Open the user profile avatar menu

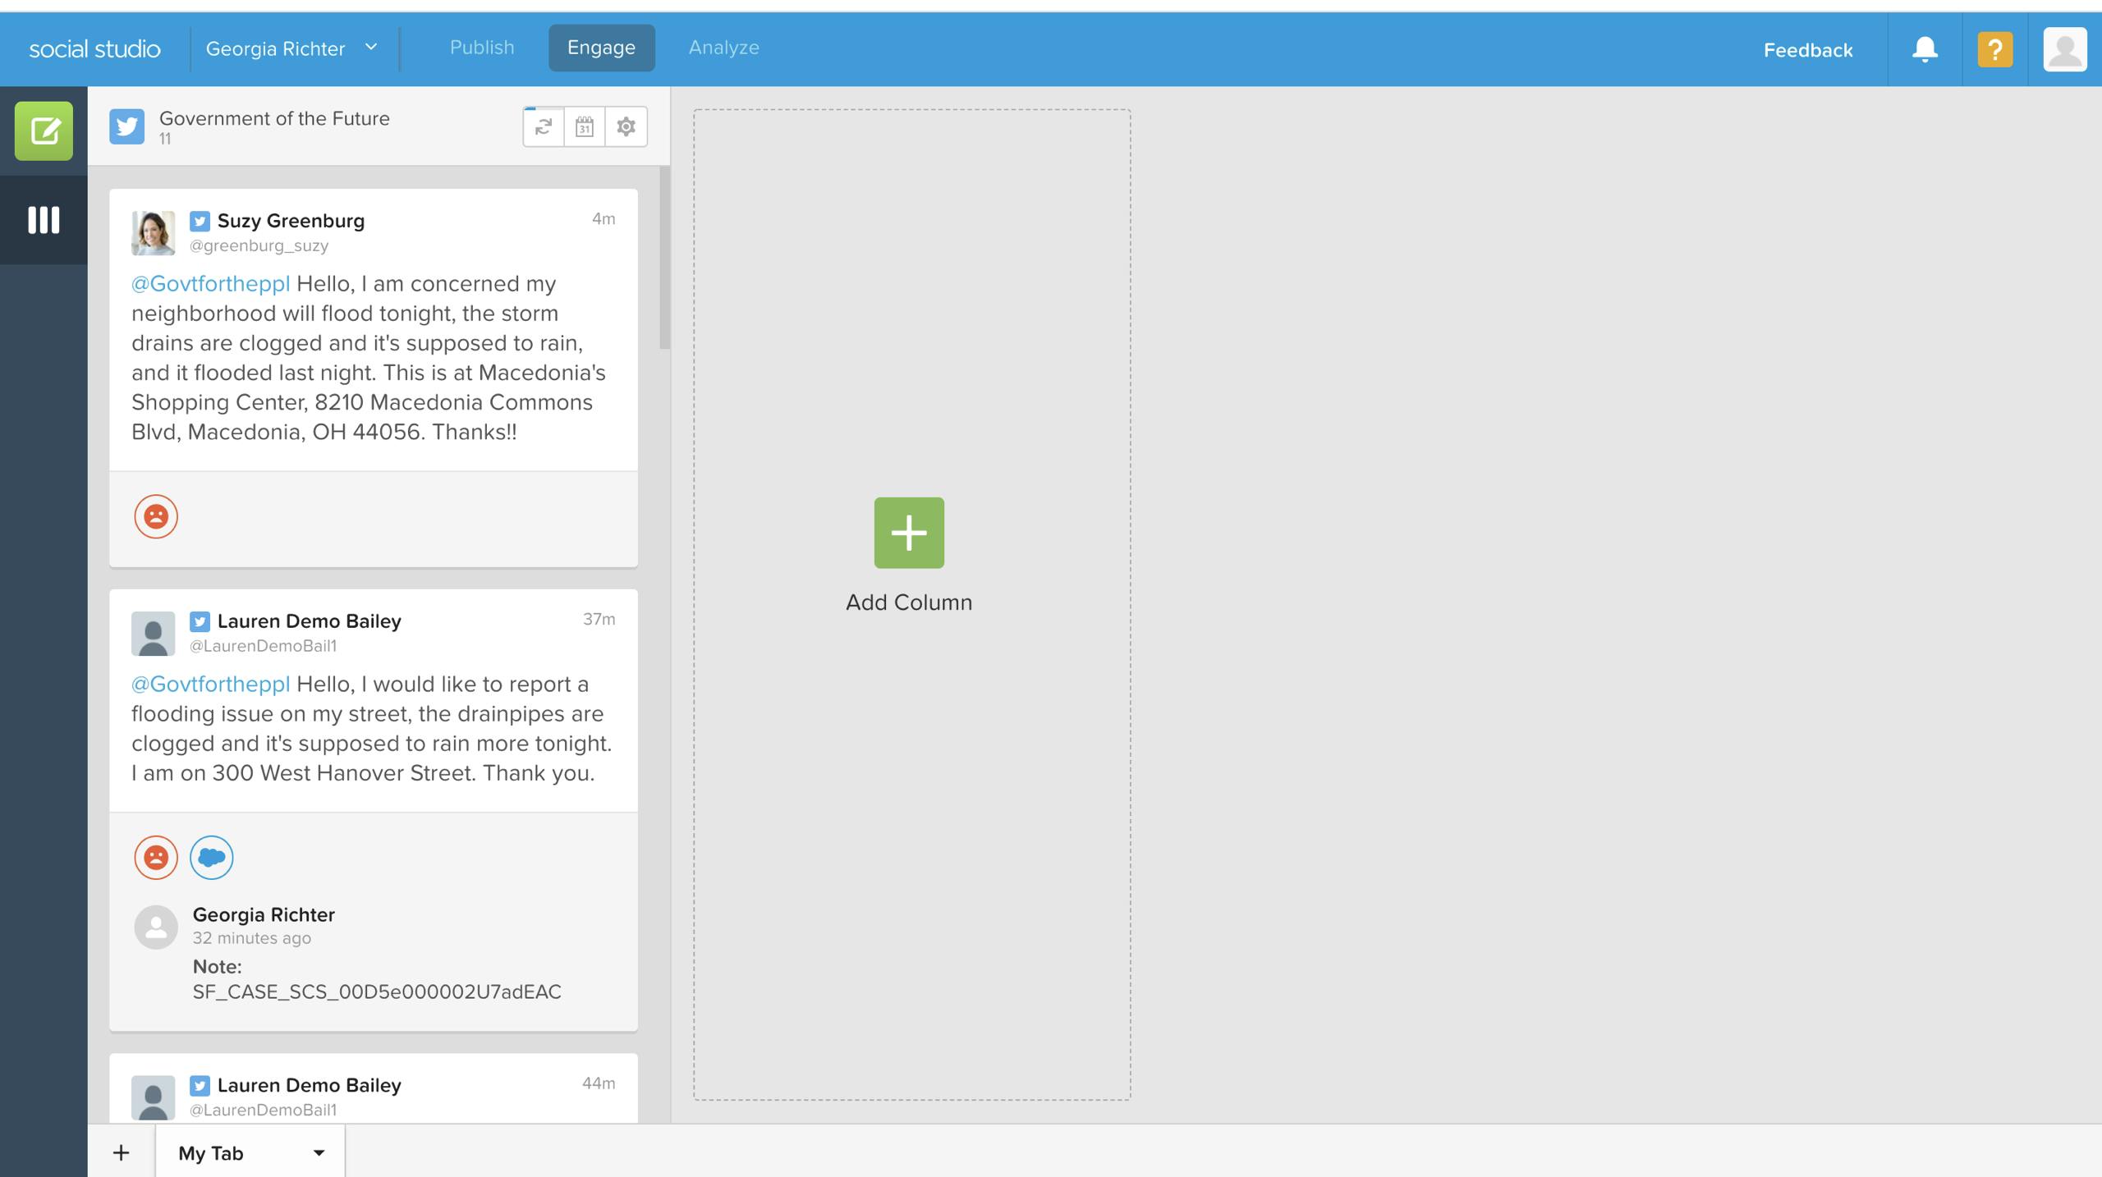click(x=2064, y=49)
